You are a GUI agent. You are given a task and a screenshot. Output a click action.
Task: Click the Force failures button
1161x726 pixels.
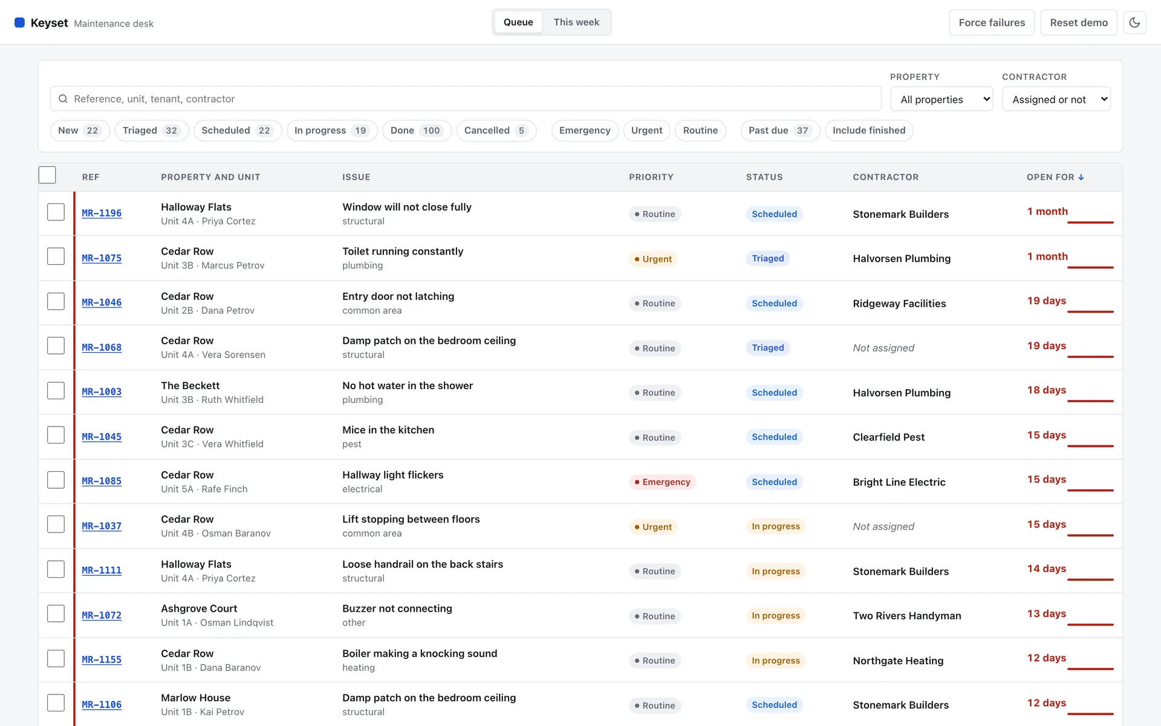point(992,22)
